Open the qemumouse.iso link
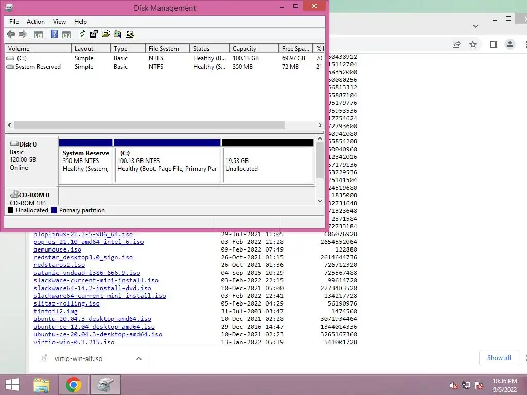Viewport: 527px width, 395px height. pos(57,249)
